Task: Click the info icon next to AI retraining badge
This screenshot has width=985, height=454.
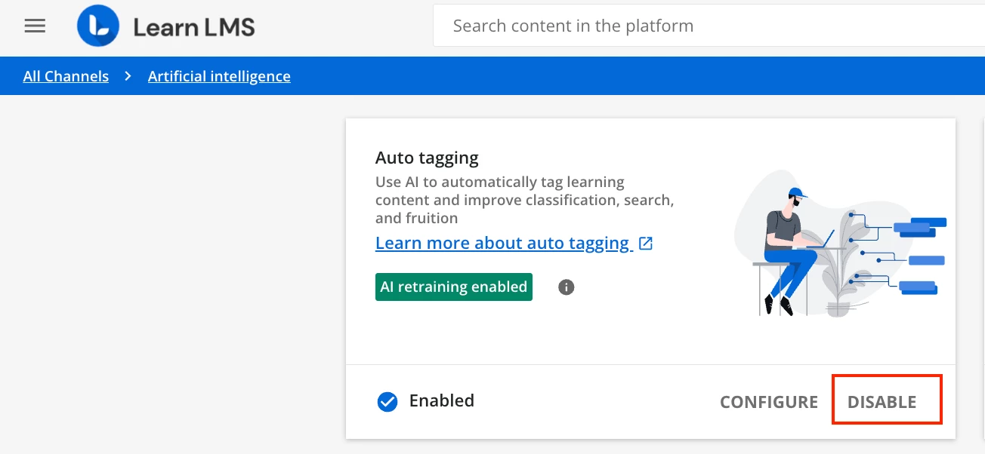Action: (566, 287)
